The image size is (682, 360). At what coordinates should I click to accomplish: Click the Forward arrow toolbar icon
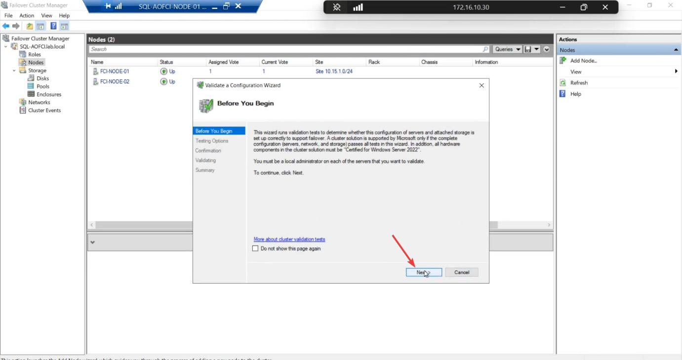click(x=16, y=26)
